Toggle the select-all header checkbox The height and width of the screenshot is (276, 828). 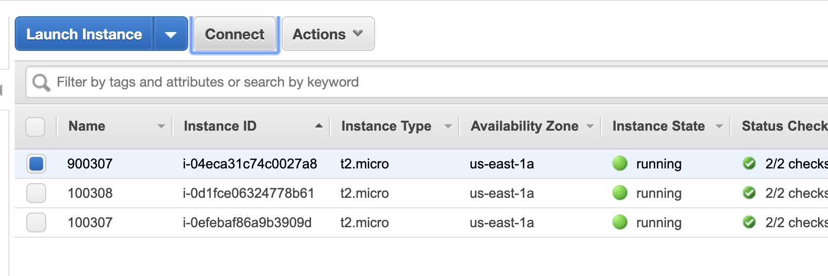[35, 126]
